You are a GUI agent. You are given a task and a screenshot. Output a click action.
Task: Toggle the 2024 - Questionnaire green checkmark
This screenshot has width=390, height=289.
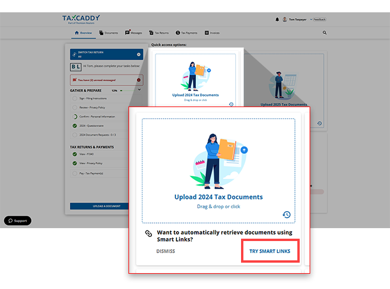74,126
